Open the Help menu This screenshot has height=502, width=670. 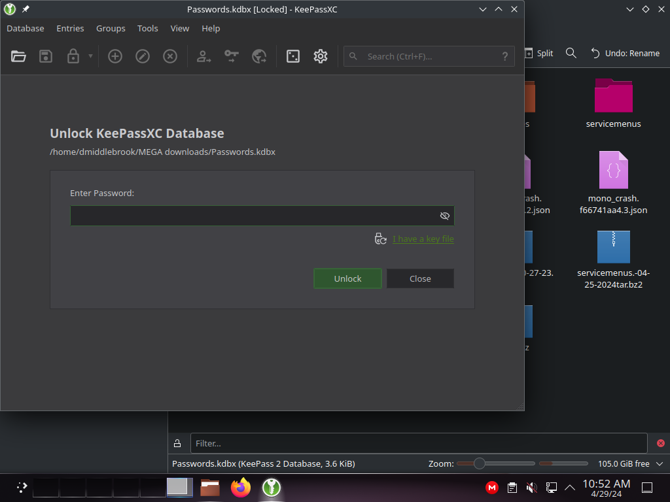(211, 29)
